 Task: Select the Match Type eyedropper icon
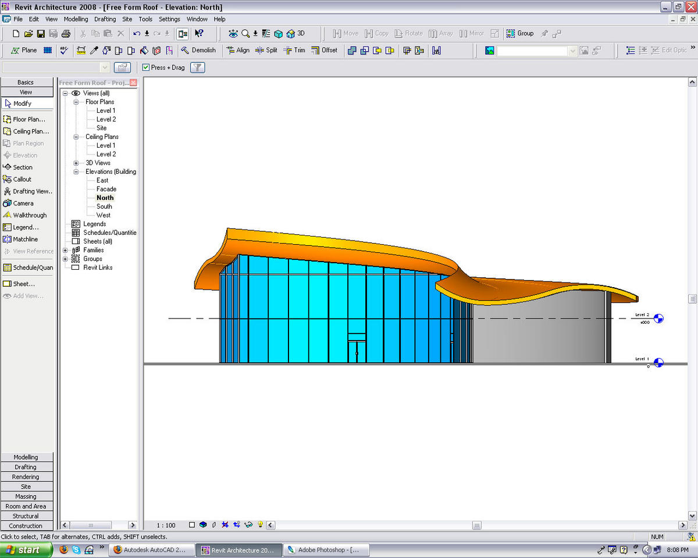coord(94,51)
